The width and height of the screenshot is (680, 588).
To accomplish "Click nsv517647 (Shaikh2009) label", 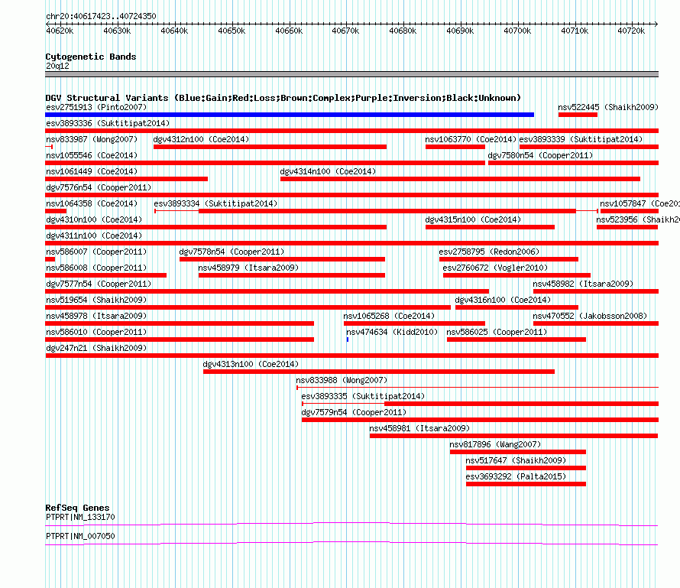I will (x=516, y=460).
